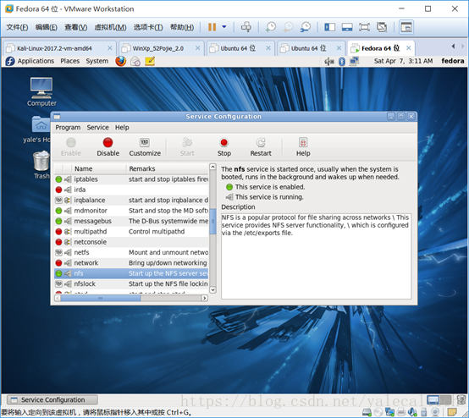Click the horizontal scrollbar thumb in service list

click(x=101, y=298)
